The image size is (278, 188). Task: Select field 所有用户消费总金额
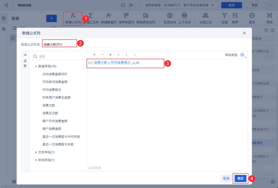(56, 97)
